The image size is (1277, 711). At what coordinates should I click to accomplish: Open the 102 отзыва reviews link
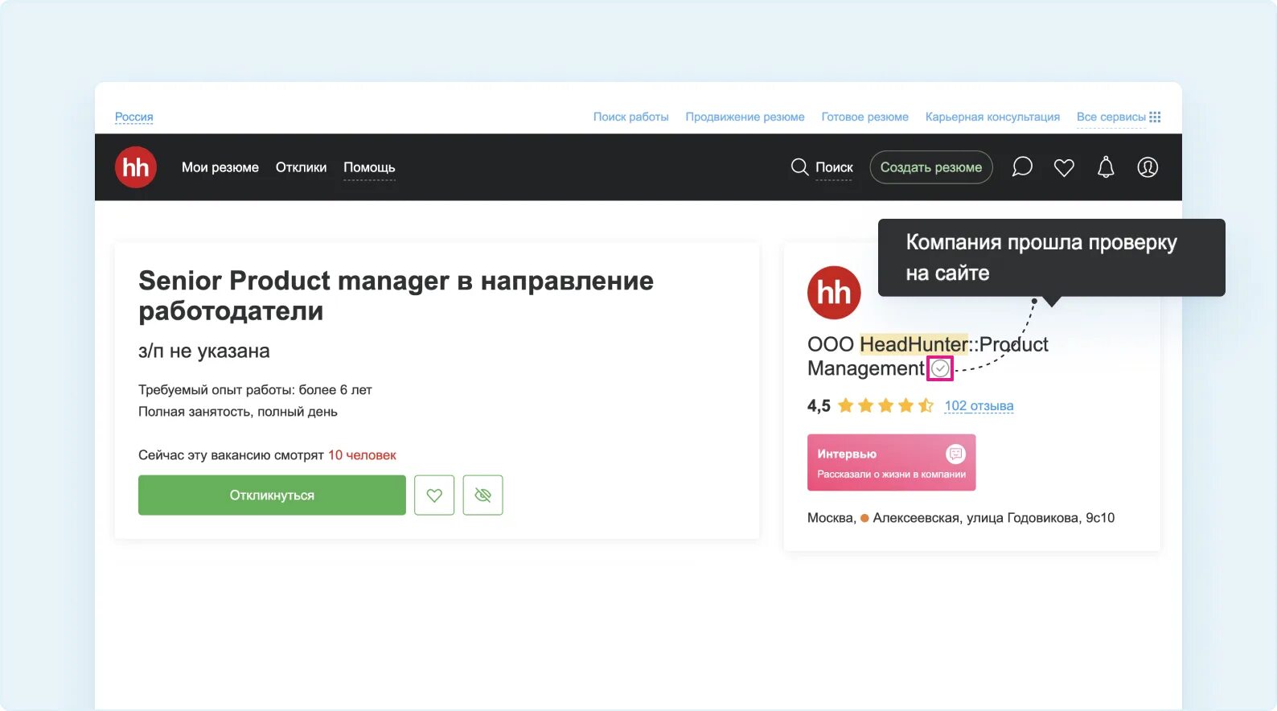(979, 405)
